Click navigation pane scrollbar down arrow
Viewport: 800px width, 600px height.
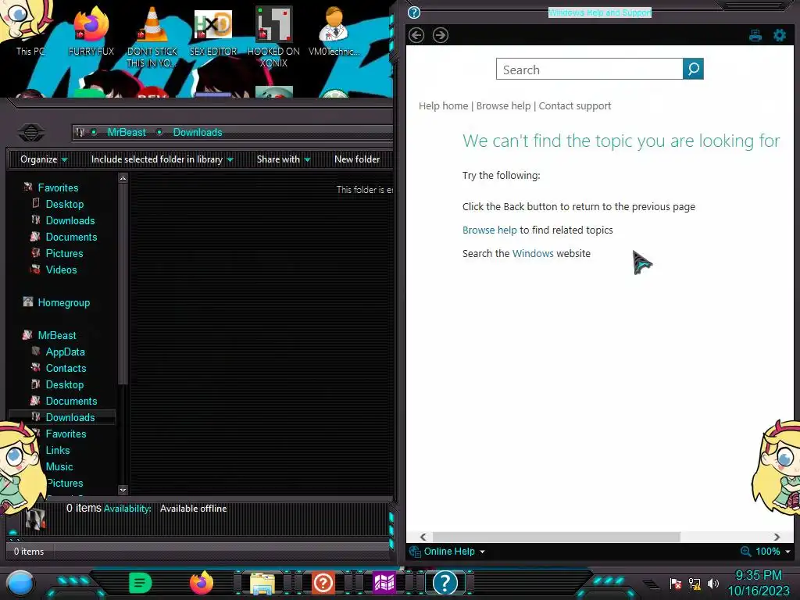123,490
